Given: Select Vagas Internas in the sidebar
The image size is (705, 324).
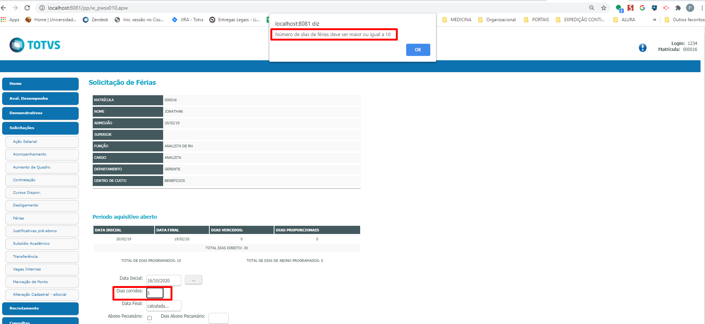Looking at the screenshot, I should (42, 269).
